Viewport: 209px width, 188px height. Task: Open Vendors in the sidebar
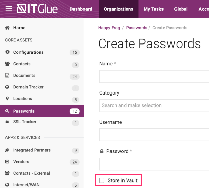pyautogui.click(x=21, y=162)
